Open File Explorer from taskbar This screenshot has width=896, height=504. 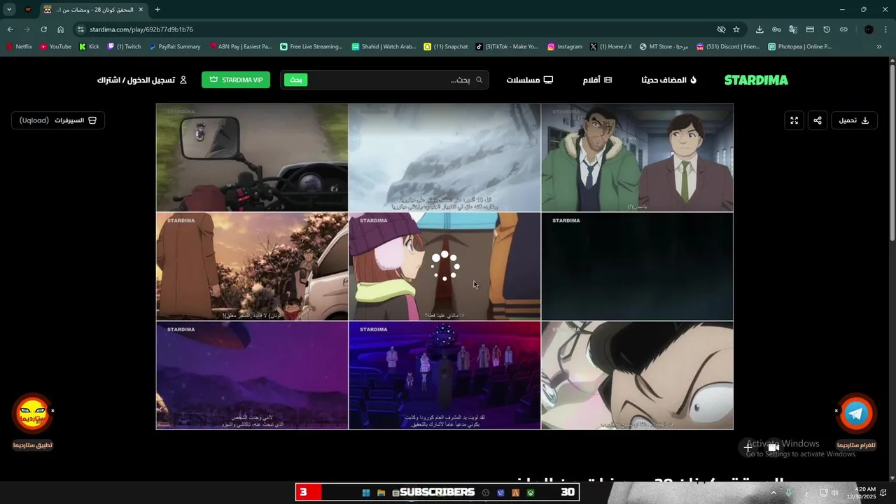[381, 493]
